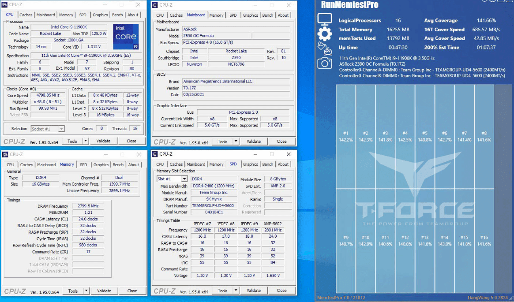Click the XMP-5602 voltage cell 1.650 V
The width and height of the screenshot is (514, 302).
pos(273,276)
